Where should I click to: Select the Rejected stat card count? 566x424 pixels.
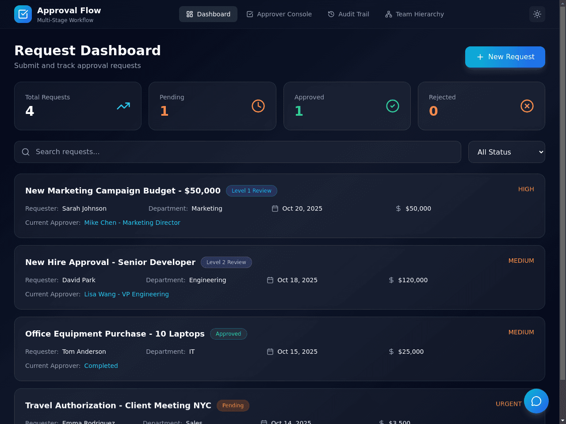[x=433, y=111]
